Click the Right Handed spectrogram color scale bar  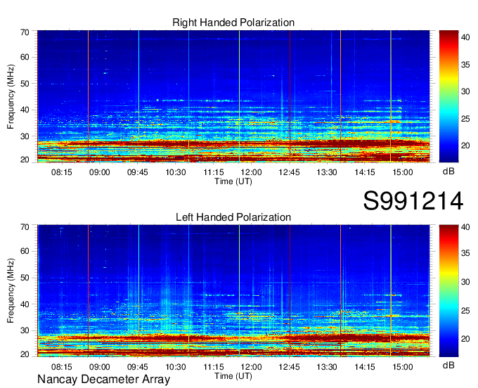click(x=448, y=96)
